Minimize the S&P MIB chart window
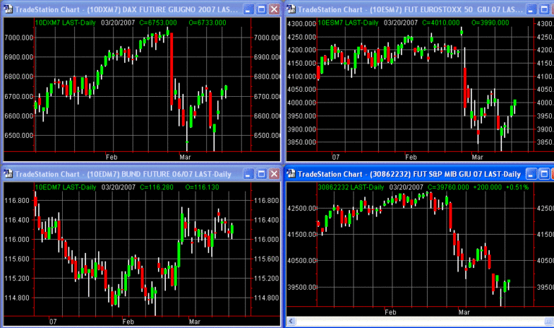 (x=531, y=174)
